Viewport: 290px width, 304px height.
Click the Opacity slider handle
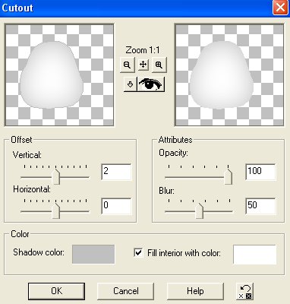click(x=229, y=177)
